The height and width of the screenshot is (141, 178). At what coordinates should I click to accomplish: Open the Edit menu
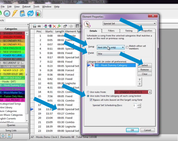(9, 7)
